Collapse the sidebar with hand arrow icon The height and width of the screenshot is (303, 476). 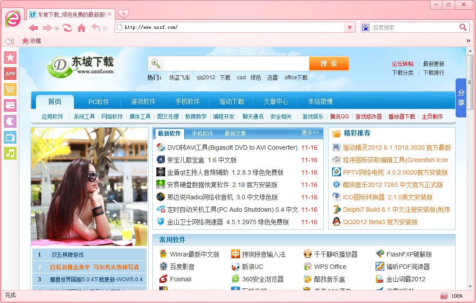[x=9, y=41]
